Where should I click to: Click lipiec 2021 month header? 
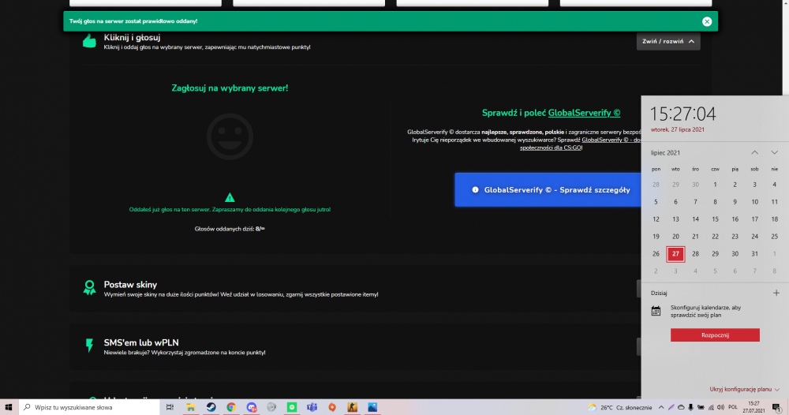665,153
